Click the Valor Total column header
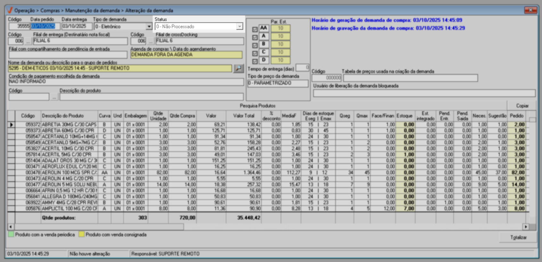 click(x=243, y=116)
